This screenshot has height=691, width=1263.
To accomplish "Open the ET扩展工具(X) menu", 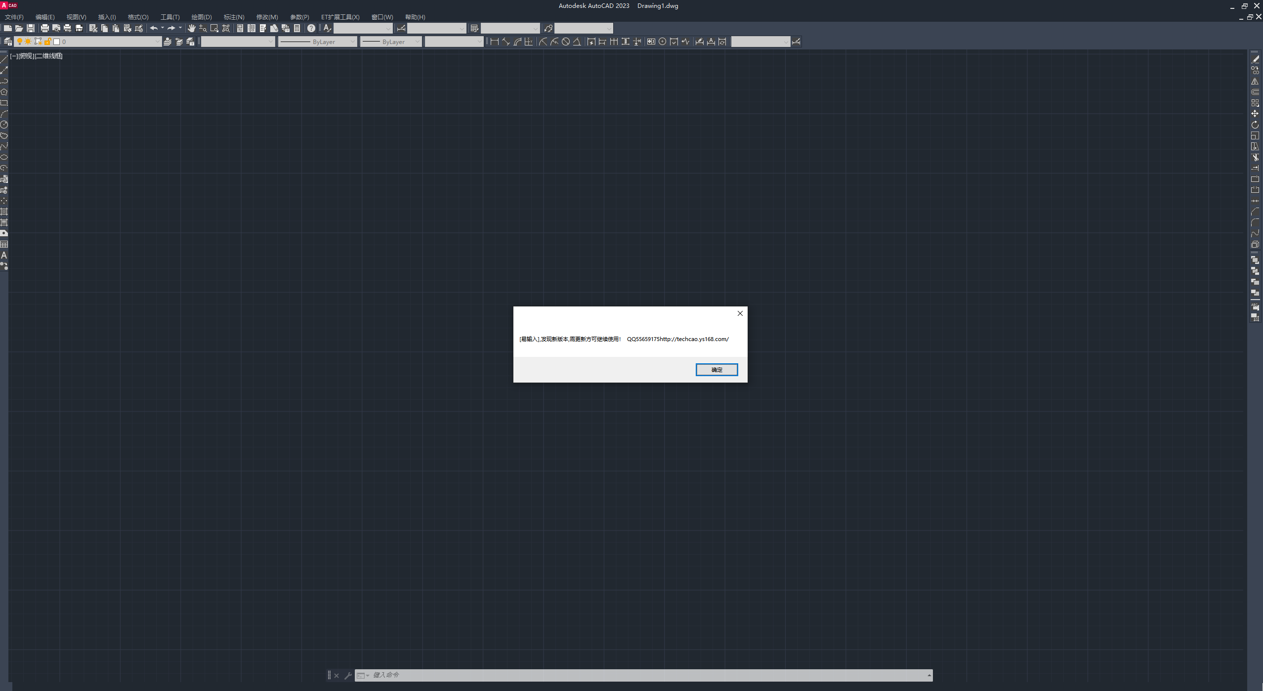I will coord(340,17).
